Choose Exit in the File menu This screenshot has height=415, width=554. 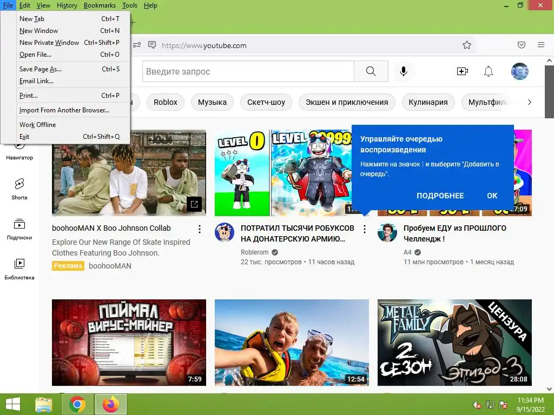70,137
